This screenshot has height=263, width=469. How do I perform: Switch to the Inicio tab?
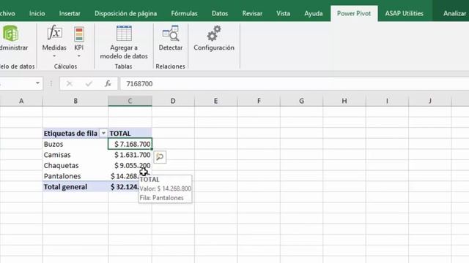37,13
